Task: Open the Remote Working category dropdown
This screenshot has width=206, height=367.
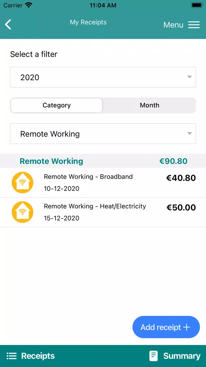Action: (x=103, y=134)
